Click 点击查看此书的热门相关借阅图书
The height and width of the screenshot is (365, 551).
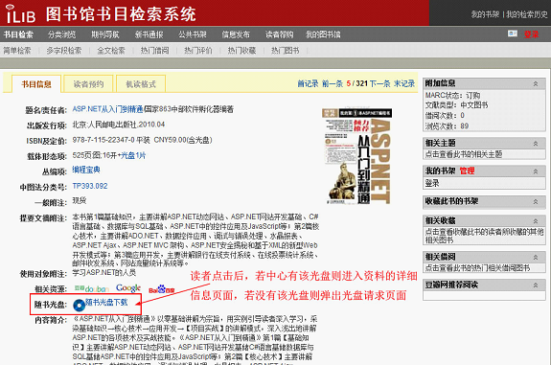(x=477, y=268)
